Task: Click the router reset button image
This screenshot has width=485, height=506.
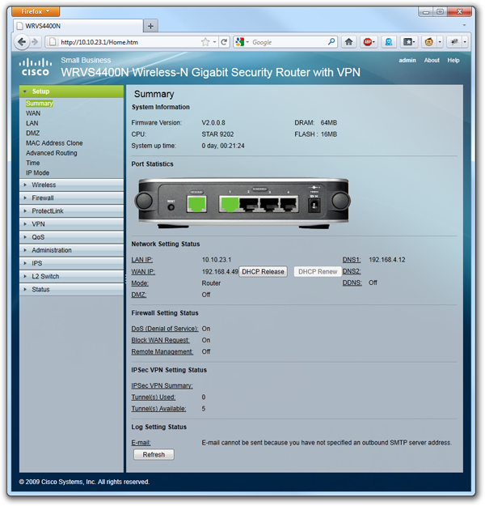Action: [171, 207]
